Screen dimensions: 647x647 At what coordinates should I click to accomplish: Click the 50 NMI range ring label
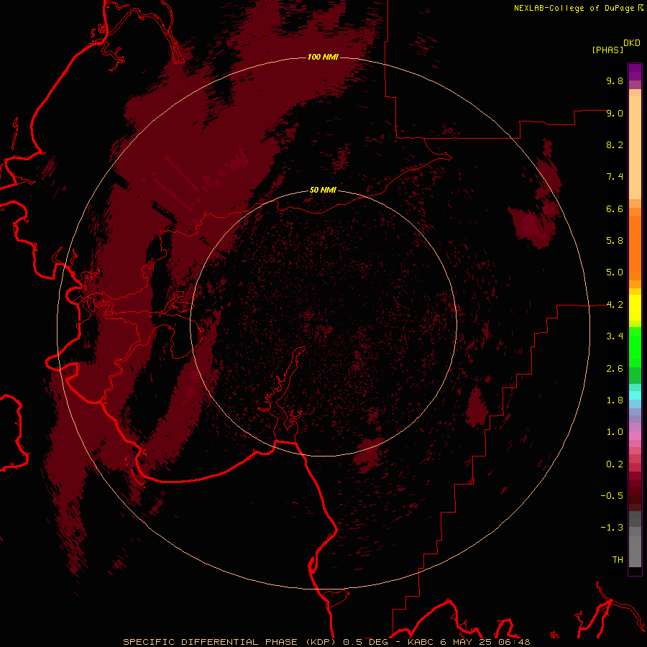(323, 191)
